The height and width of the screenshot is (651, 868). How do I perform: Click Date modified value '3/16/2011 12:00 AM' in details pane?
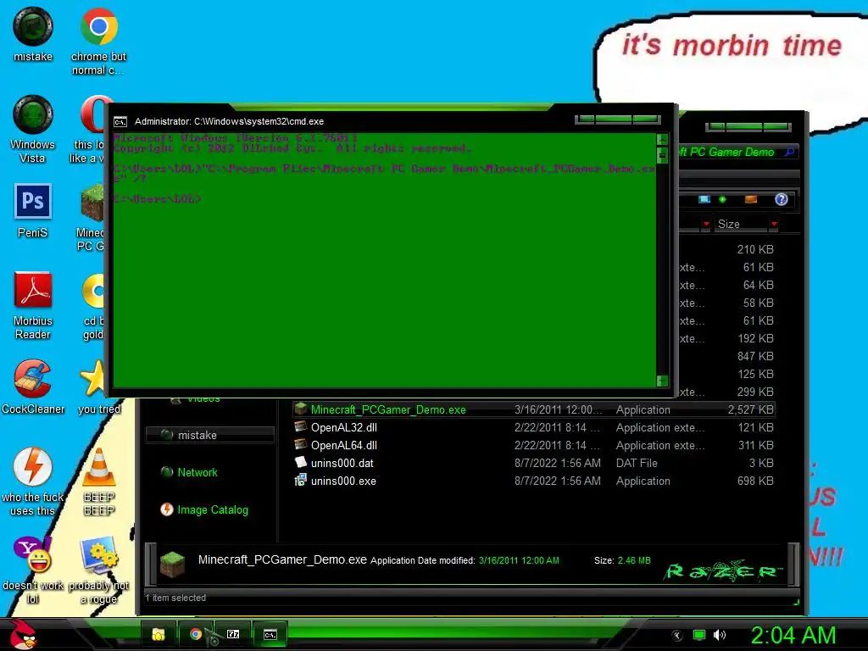(519, 560)
